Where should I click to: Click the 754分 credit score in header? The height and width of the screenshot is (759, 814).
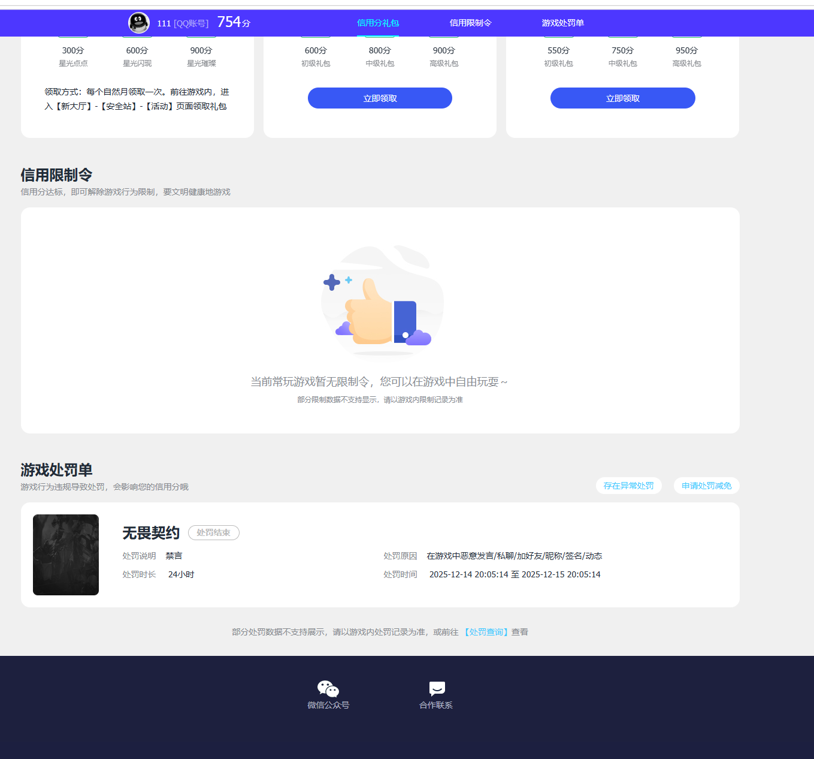(234, 22)
